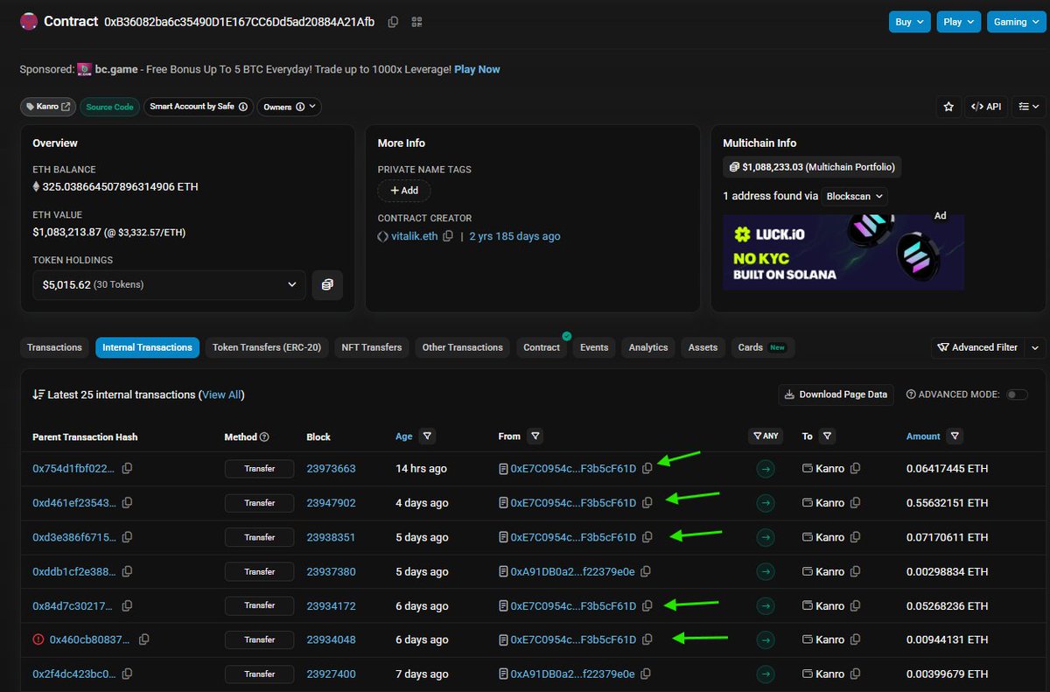Image resolution: width=1050 pixels, height=692 pixels.
Task: Open block 23973663
Action: pyautogui.click(x=331, y=469)
